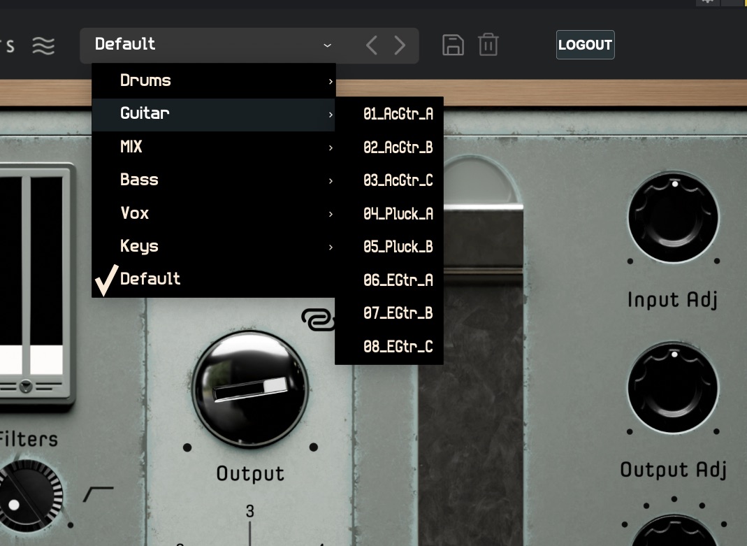This screenshot has width=747, height=546.
Task: Go to next preset with right arrow
Action: (400, 45)
